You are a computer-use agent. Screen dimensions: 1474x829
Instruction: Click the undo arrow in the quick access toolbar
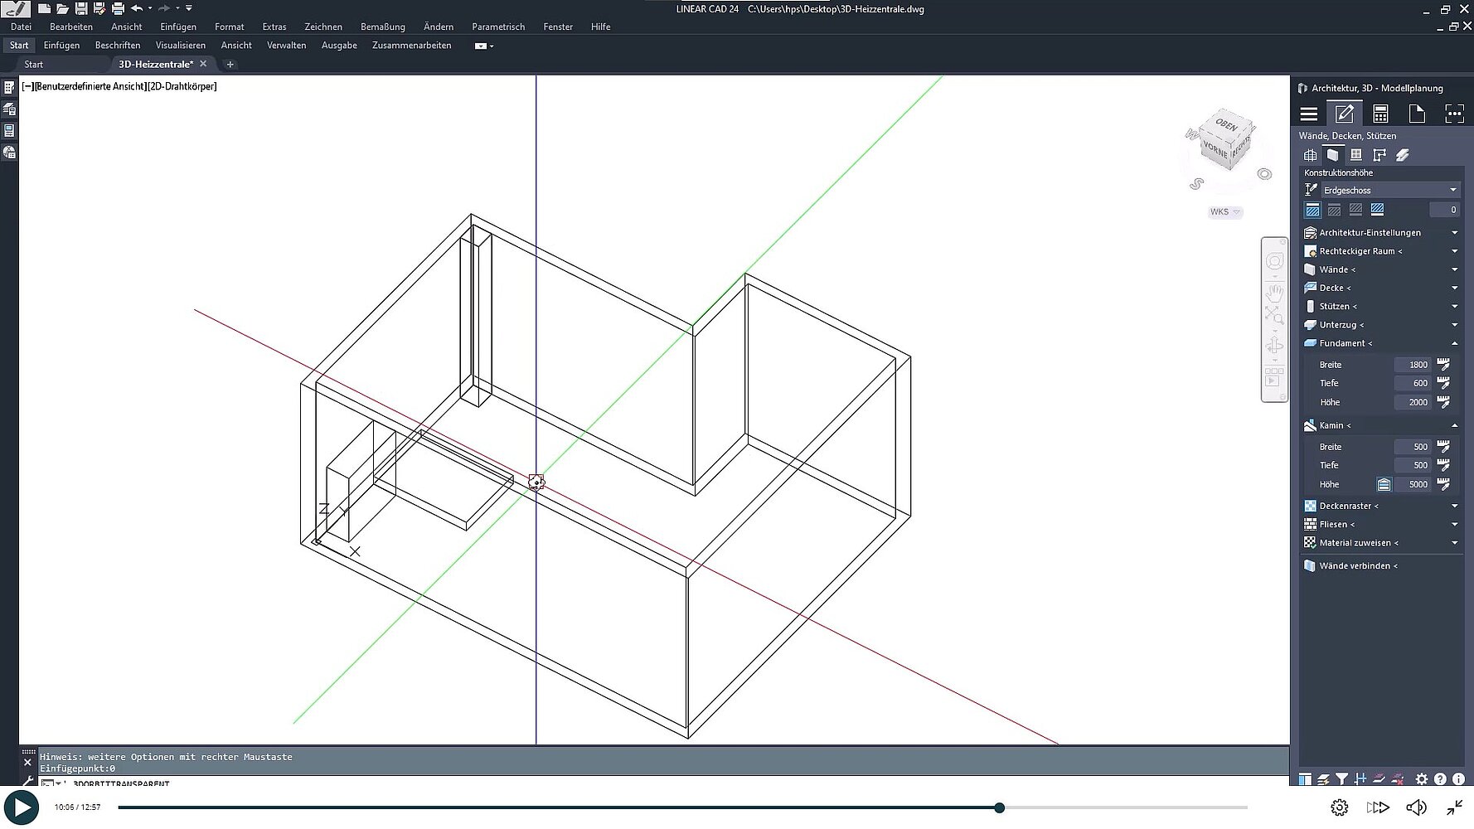[137, 8]
